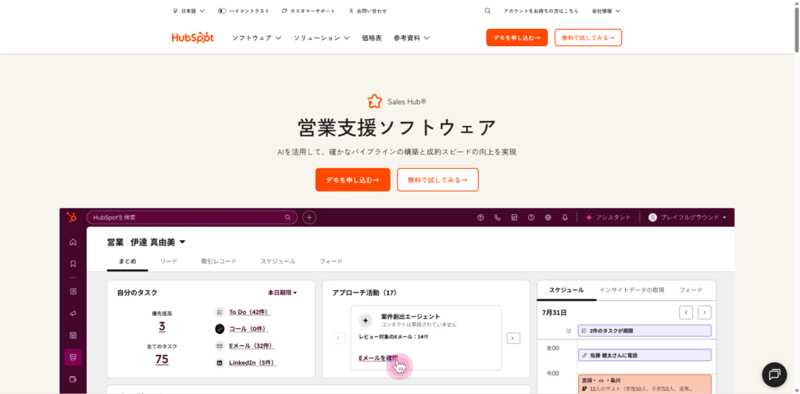800x394 pixels.
Task: Open the カスタマーサポート link
Action: click(x=309, y=11)
